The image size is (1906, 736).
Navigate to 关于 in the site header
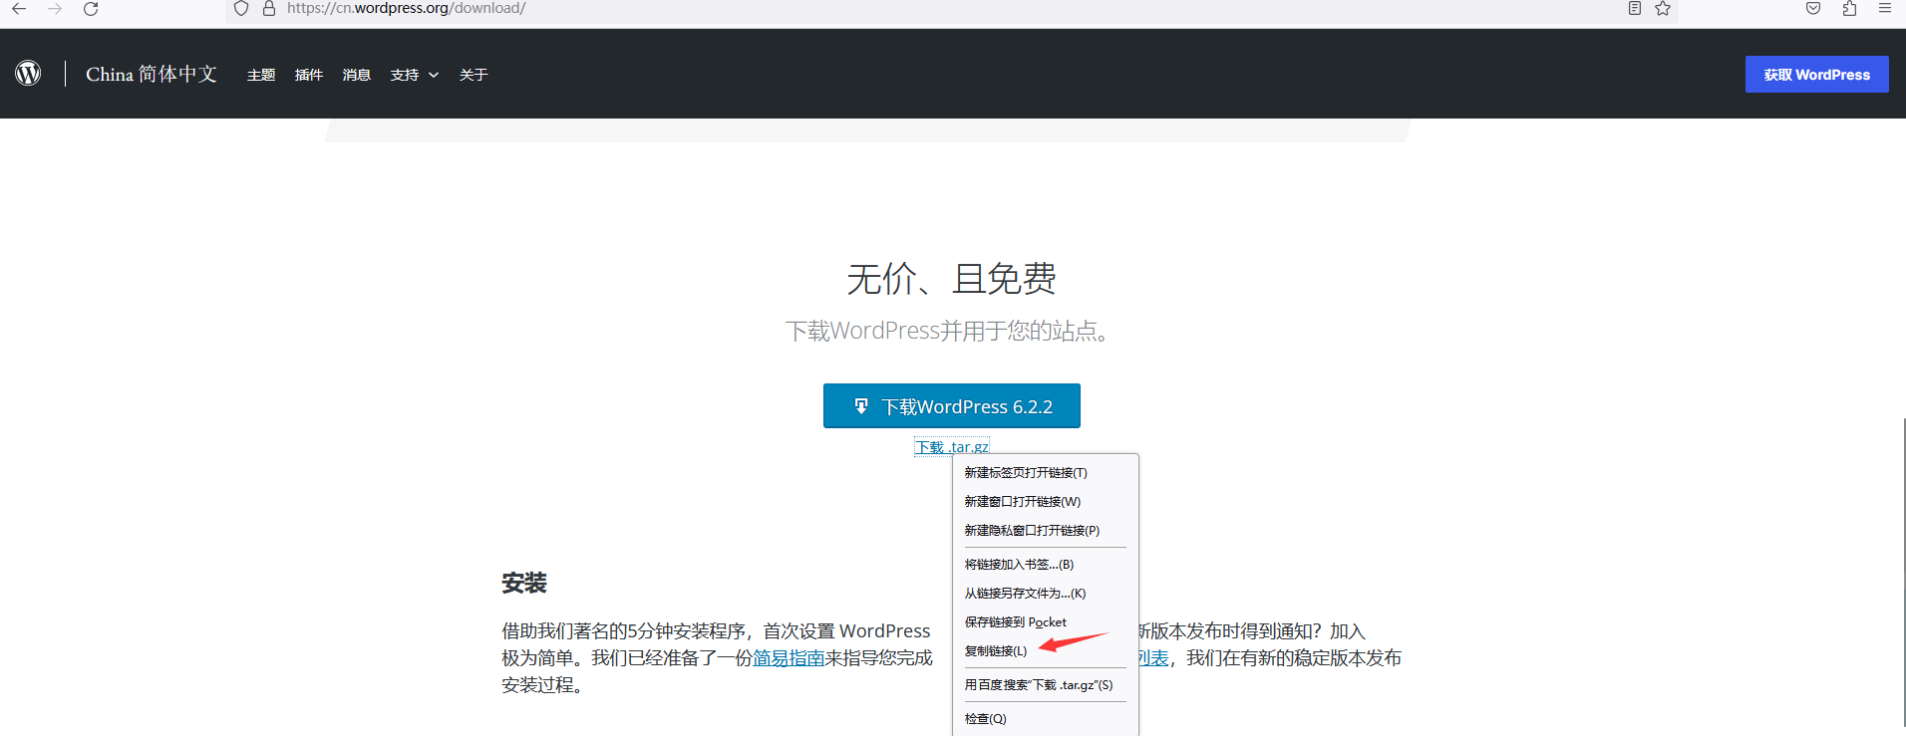tap(474, 75)
